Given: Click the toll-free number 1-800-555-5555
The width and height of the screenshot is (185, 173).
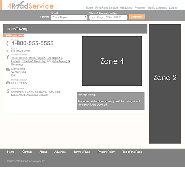Looking at the screenshot, I should coord(33,43).
